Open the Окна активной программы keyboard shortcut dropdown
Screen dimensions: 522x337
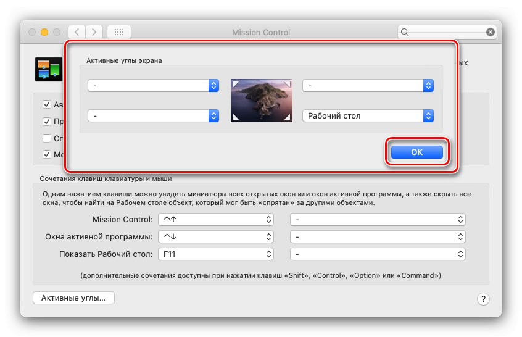coord(216,237)
